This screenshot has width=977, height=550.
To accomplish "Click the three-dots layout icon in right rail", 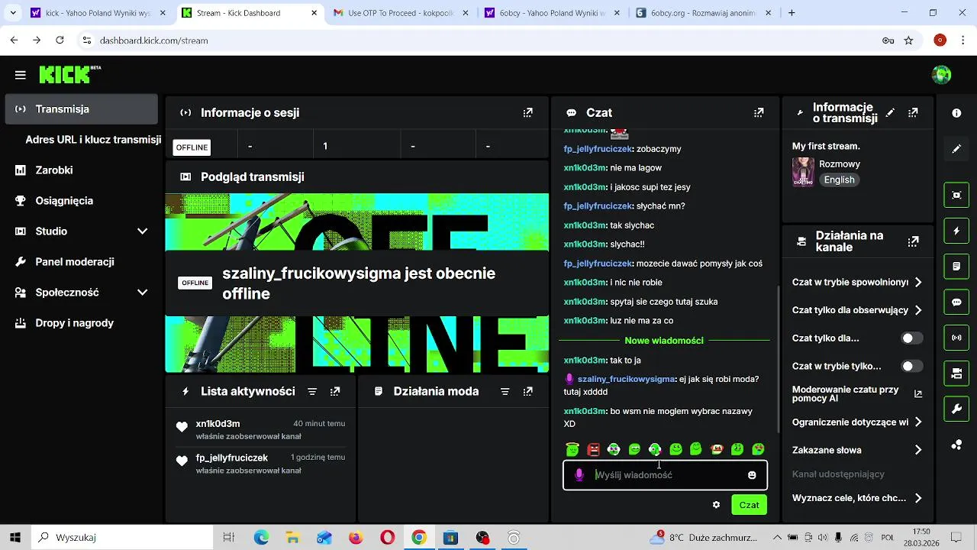I will coord(956,445).
